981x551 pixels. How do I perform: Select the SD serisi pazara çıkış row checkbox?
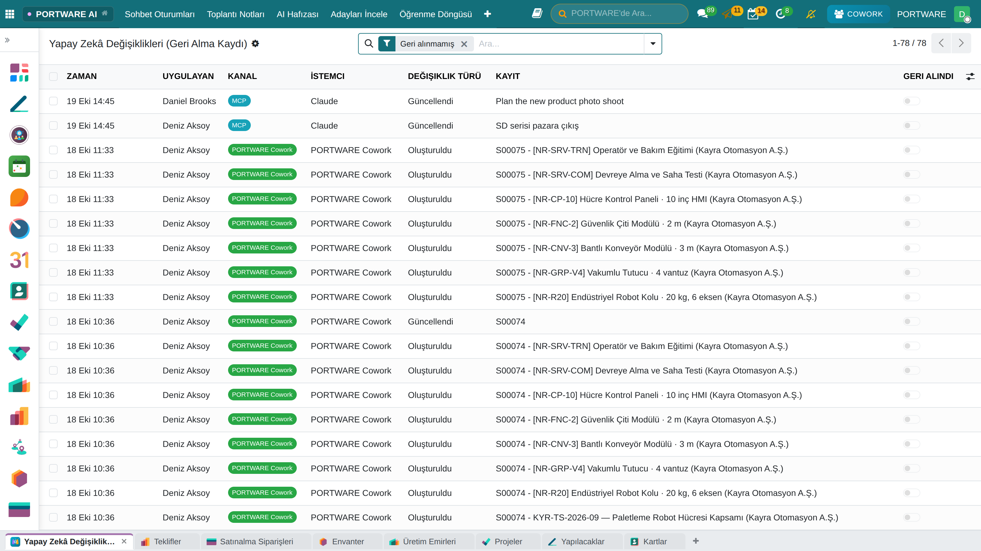[x=53, y=126]
